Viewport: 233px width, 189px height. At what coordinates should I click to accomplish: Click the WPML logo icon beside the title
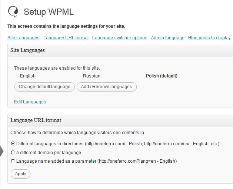[x=13, y=12]
